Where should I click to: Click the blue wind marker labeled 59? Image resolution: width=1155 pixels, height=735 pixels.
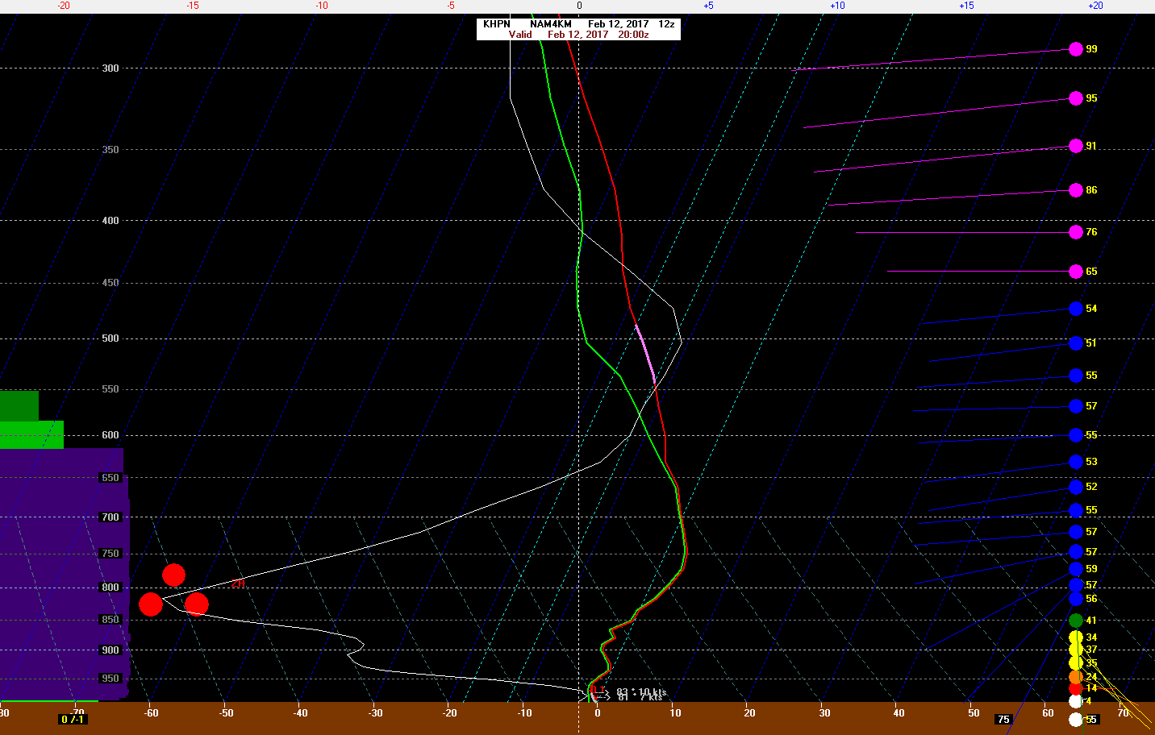tap(1075, 569)
